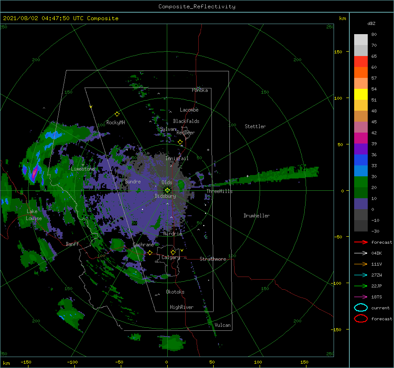Select the bright green swatch in the dBZ scale
This screenshot has height=368, width=394.
click(361, 182)
